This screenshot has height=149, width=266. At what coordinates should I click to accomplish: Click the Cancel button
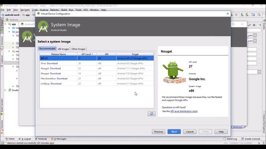[190, 132]
